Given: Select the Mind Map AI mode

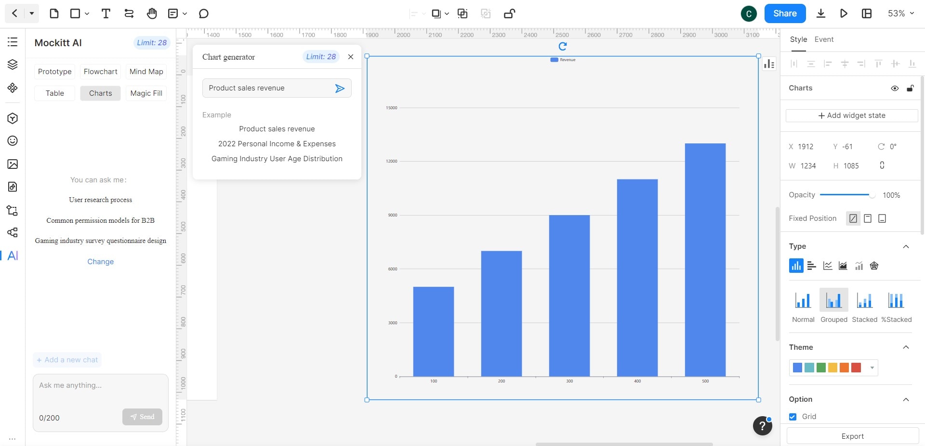Looking at the screenshot, I should coord(146,72).
